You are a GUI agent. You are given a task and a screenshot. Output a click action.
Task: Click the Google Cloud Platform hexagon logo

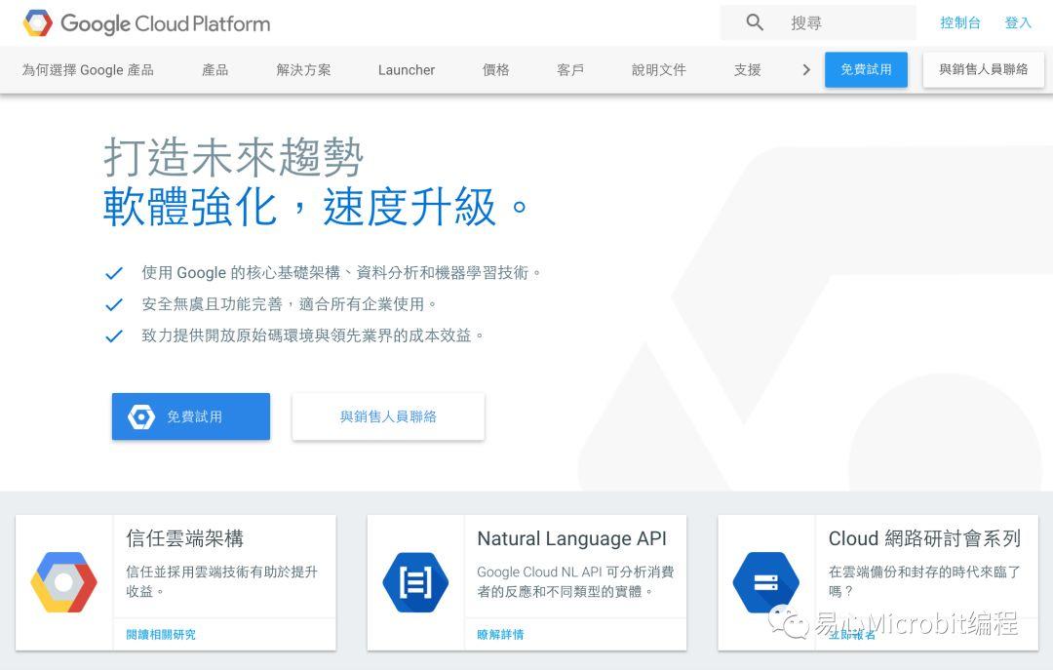(38, 22)
